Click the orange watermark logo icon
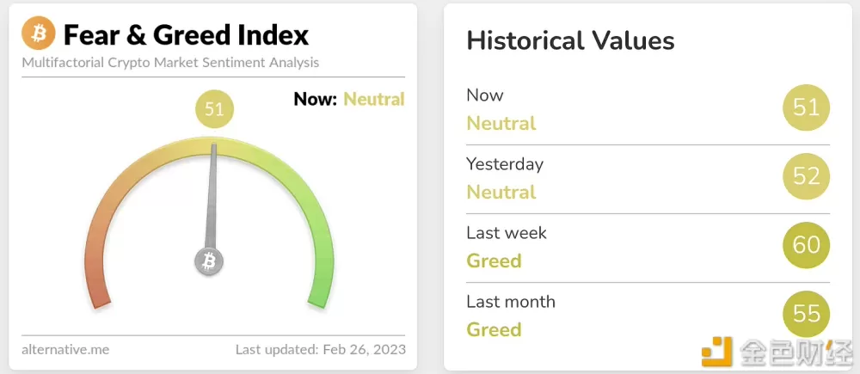860x374 pixels. click(x=716, y=352)
